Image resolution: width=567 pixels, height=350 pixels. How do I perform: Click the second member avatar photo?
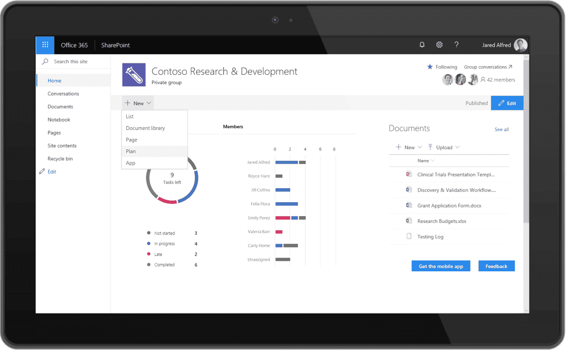pos(460,79)
